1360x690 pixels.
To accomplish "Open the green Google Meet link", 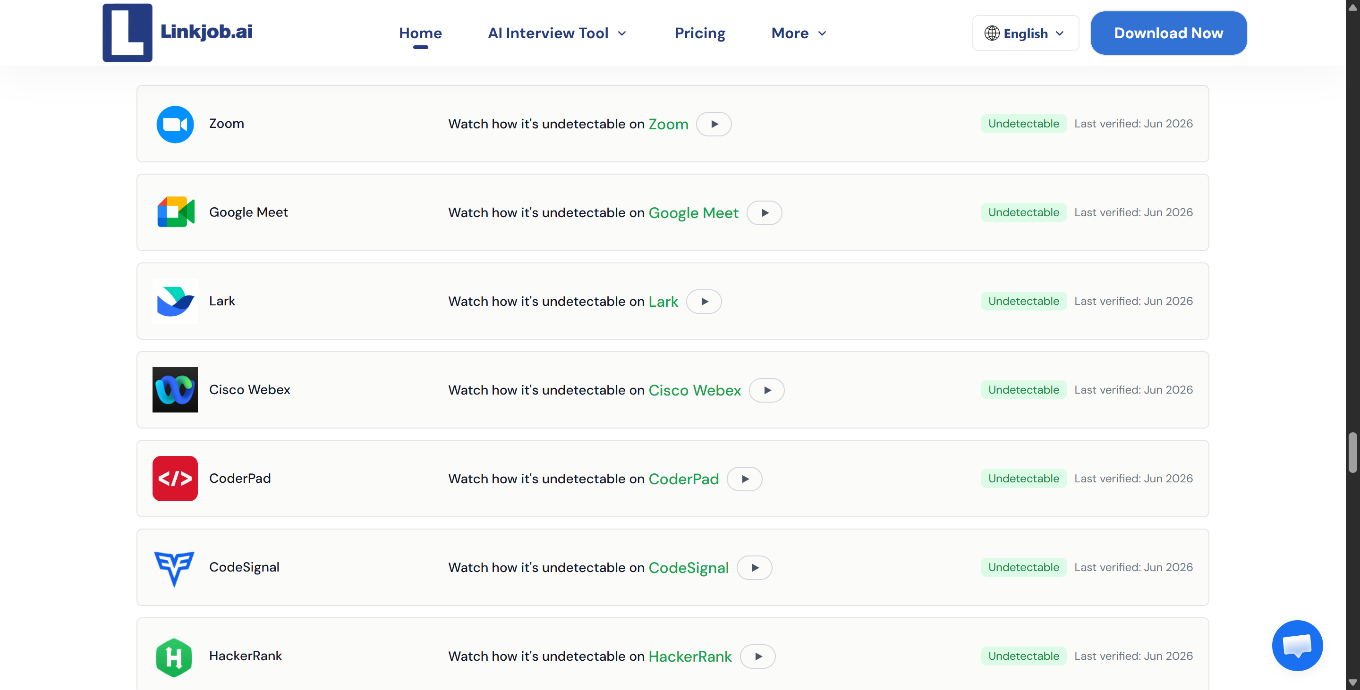I will click(693, 212).
